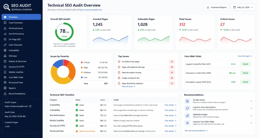The width and height of the screenshot is (259, 138).
Task: Click the SEO Audit magnifier logo icon
Action: click(x=7, y=7)
